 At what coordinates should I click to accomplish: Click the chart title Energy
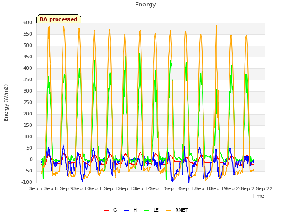point(146,5)
